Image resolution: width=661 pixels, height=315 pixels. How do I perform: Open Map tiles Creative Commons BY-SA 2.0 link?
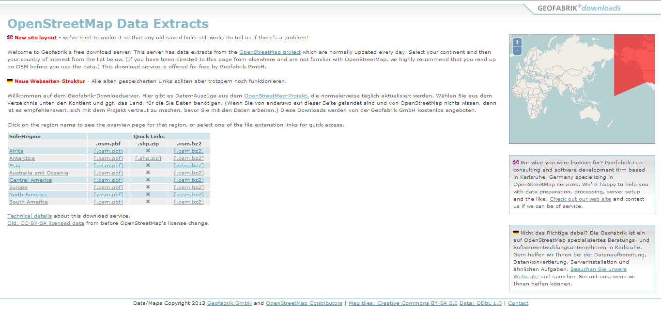[403, 303]
